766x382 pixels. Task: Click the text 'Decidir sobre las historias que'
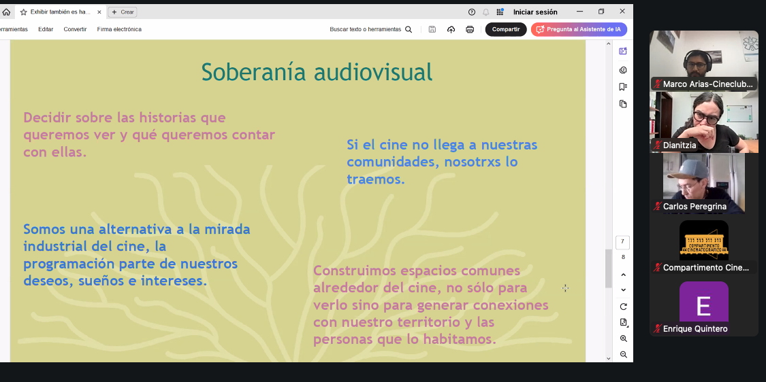[x=125, y=118]
